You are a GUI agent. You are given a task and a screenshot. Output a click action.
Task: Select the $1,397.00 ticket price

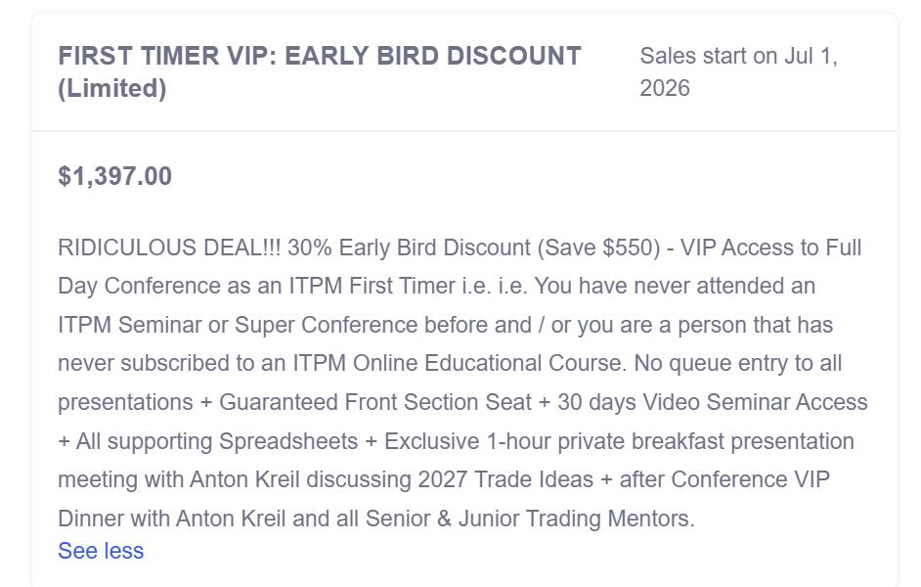coord(115,176)
